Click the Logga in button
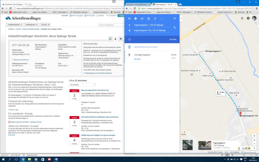Screen dimensions: 259x162 coord(121,15)
